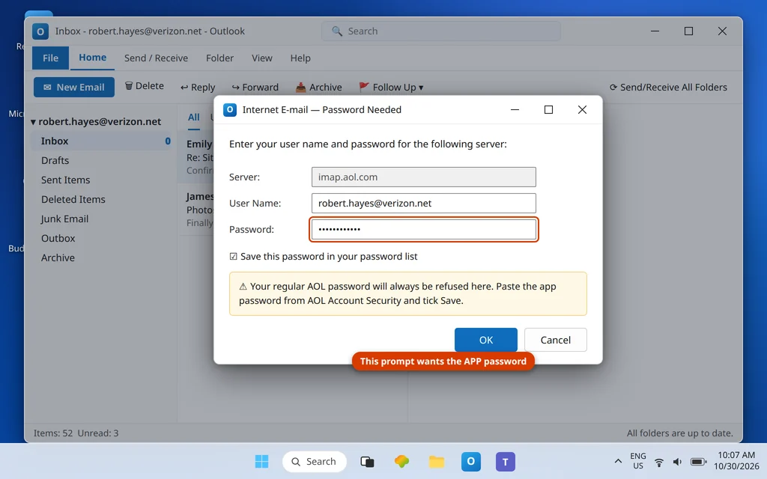Open the View ribbon tab
The image size is (767, 479).
[261, 58]
